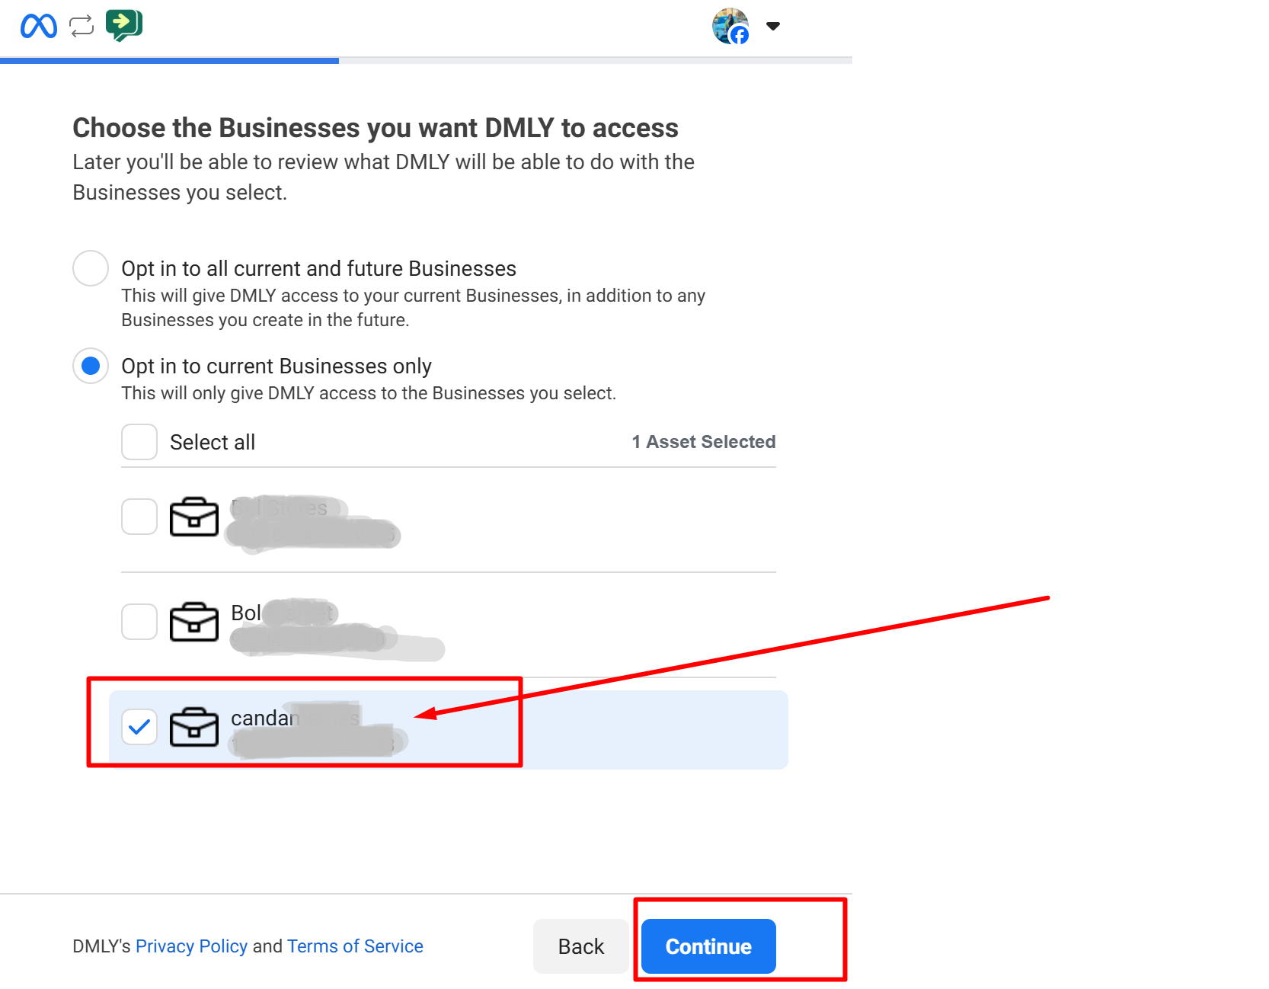
Task: Check the Select all checkbox
Action: click(x=139, y=442)
